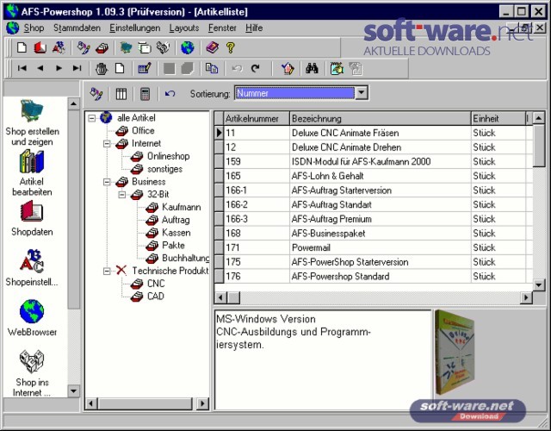The height and width of the screenshot is (431, 551).
Task: Click the trash can delete icon
Action: pyautogui.click(x=102, y=69)
